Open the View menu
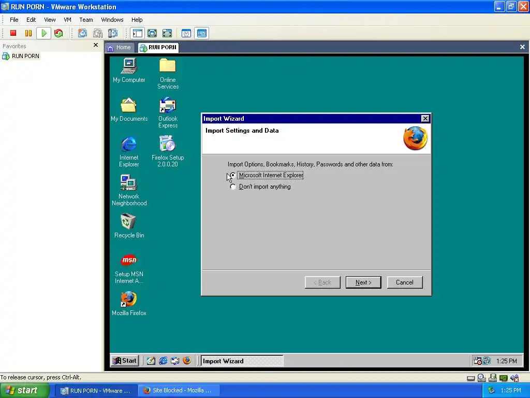530x398 pixels. coord(50,20)
